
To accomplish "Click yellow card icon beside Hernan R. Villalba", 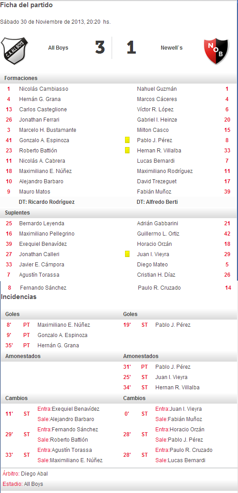I will (x=127, y=150).
